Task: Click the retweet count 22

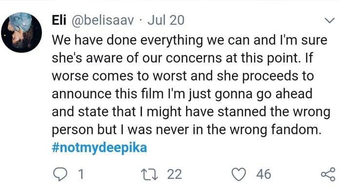Action: coord(174,174)
